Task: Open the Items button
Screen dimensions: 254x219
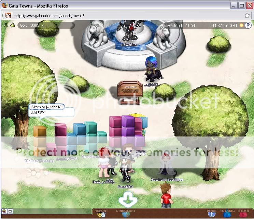Action: pos(243,213)
